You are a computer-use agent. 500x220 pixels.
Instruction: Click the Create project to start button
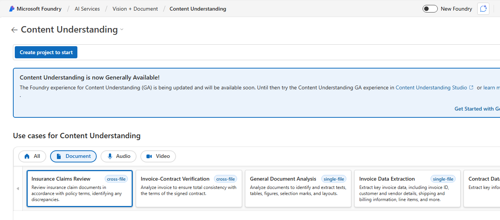point(46,52)
